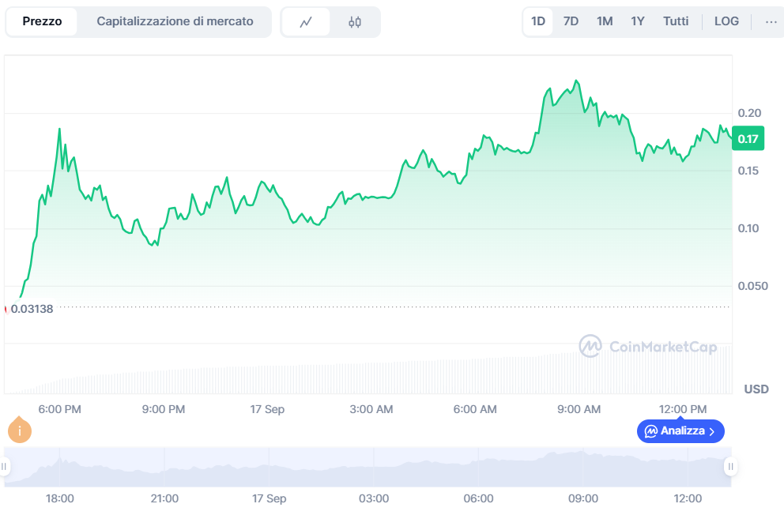Select the 1Y time range
The width and height of the screenshot is (784, 515).
[x=638, y=21]
